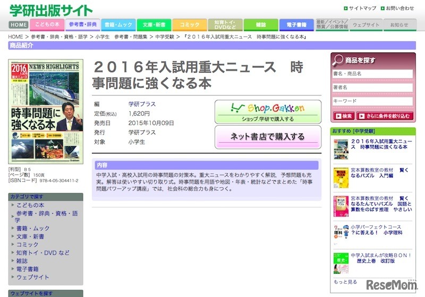Click the arrow bullet beside こどもの本
The height and width of the screenshot is (297, 425).
(12, 205)
